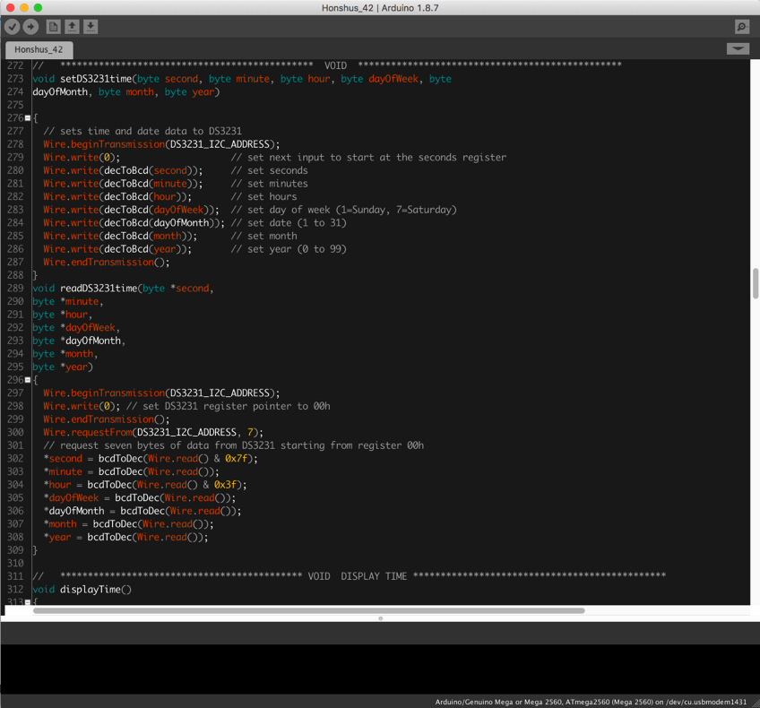Click "dayOfMonth" at the start of line 274

tap(60, 92)
